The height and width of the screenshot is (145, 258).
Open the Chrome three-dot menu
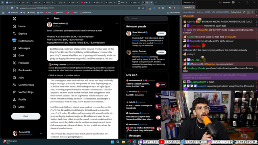pos(179,8)
